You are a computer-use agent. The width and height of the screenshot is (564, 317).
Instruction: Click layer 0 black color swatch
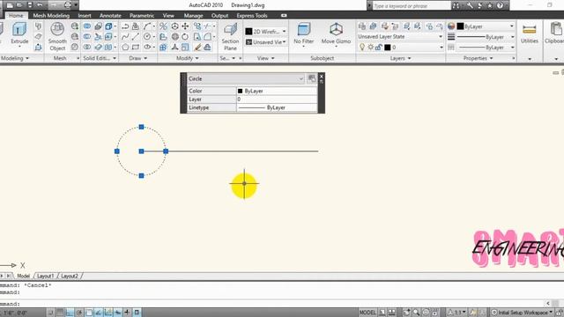(x=388, y=48)
